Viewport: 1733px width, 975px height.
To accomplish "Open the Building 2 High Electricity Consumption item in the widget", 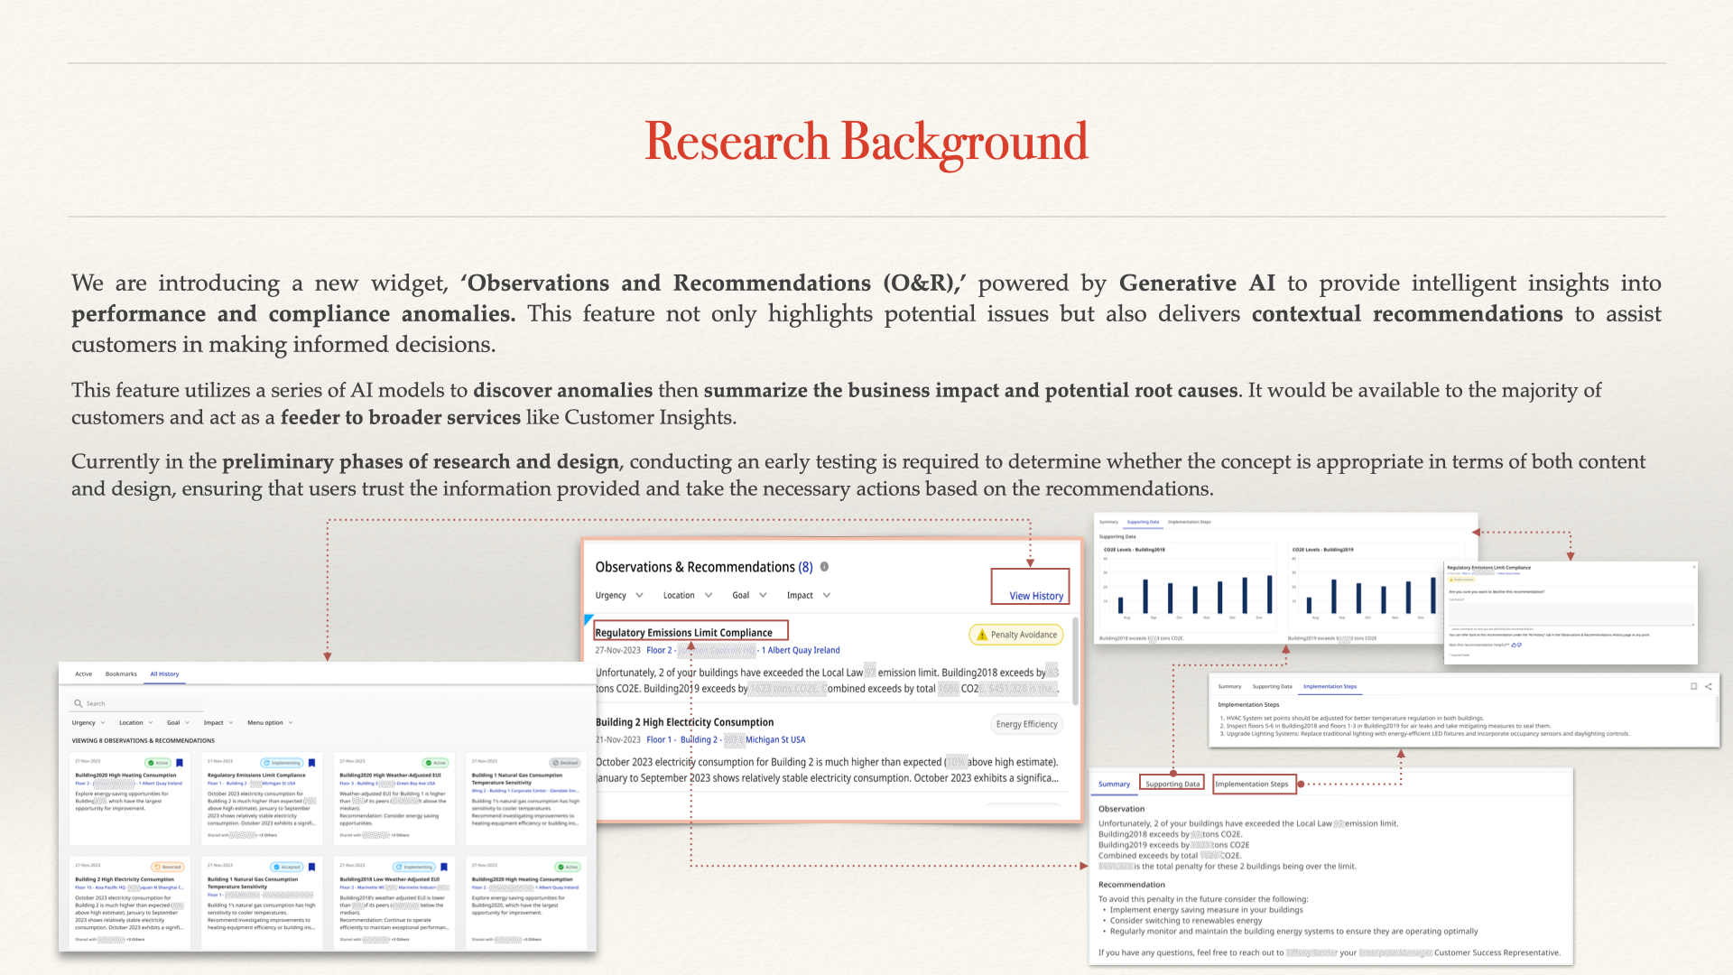I will (x=684, y=722).
